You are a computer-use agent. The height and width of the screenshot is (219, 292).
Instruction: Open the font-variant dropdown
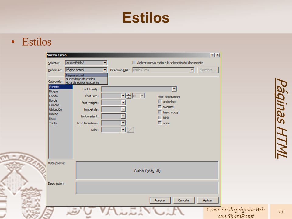[x=123, y=116]
